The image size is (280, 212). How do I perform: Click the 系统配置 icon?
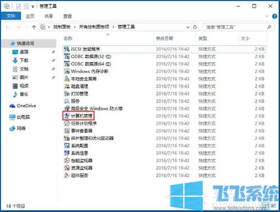[67, 146]
